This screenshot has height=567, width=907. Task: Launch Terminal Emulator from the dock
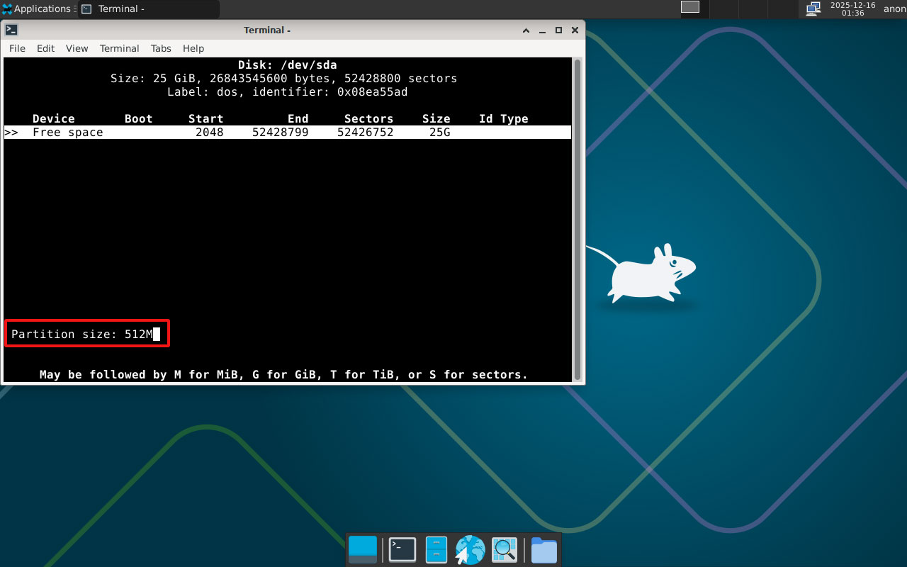[402, 550]
